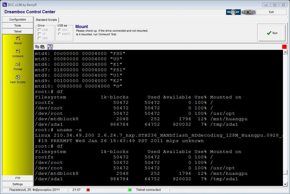Open the Tools section
The width and height of the screenshot is (290, 194).
pyautogui.click(x=18, y=25)
